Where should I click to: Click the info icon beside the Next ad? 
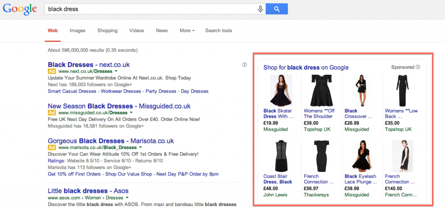tap(245, 65)
